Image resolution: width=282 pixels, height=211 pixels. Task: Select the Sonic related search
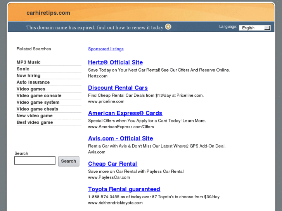[23, 69]
